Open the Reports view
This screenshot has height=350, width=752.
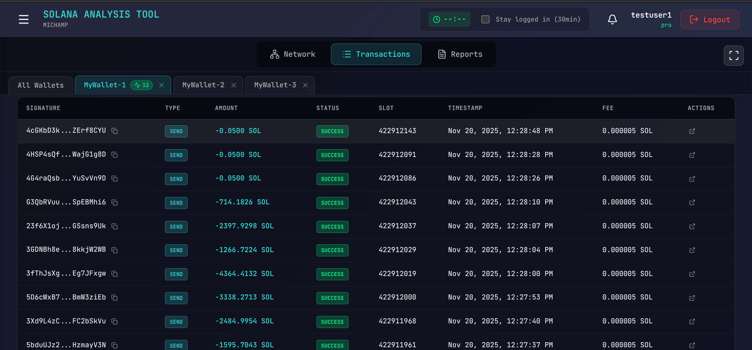tap(460, 54)
